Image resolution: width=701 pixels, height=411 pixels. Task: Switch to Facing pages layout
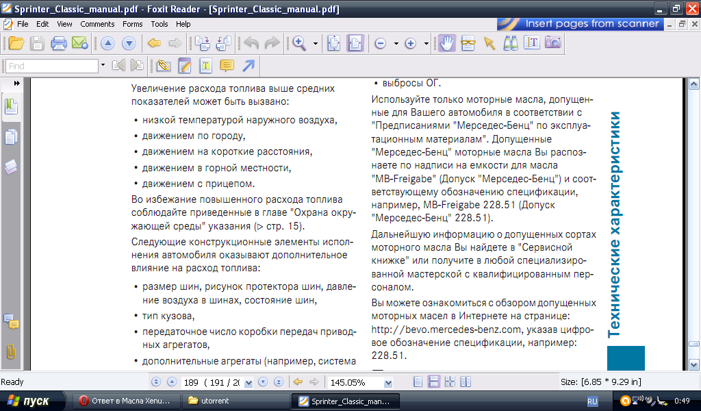tap(466, 382)
